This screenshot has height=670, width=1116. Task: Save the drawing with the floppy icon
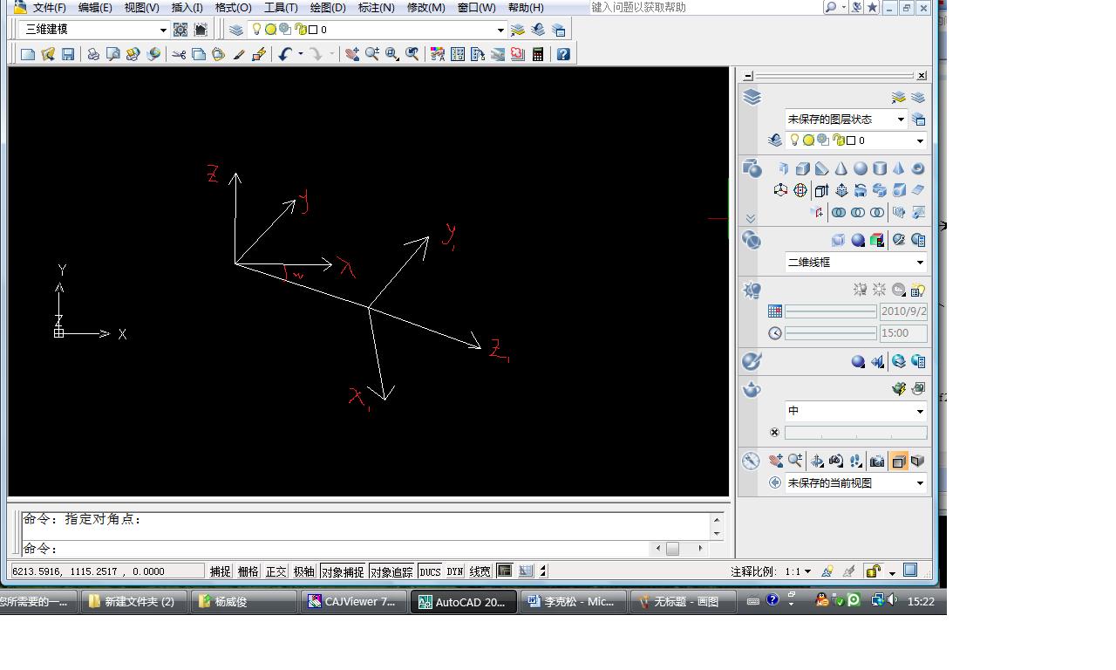click(x=68, y=54)
